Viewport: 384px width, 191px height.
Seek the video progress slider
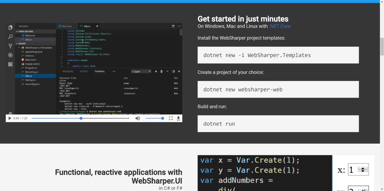80,118
